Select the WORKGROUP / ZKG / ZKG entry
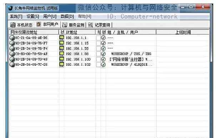Screen dimensions: 216x138 (x=131, y=54)
